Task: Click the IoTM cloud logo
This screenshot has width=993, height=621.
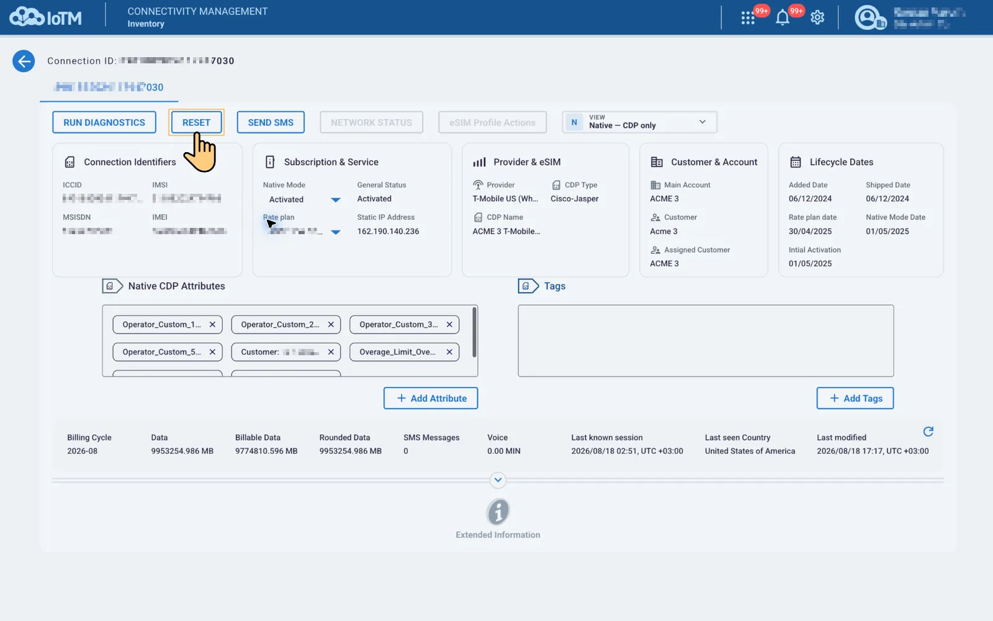Action: pyautogui.click(x=45, y=17)
